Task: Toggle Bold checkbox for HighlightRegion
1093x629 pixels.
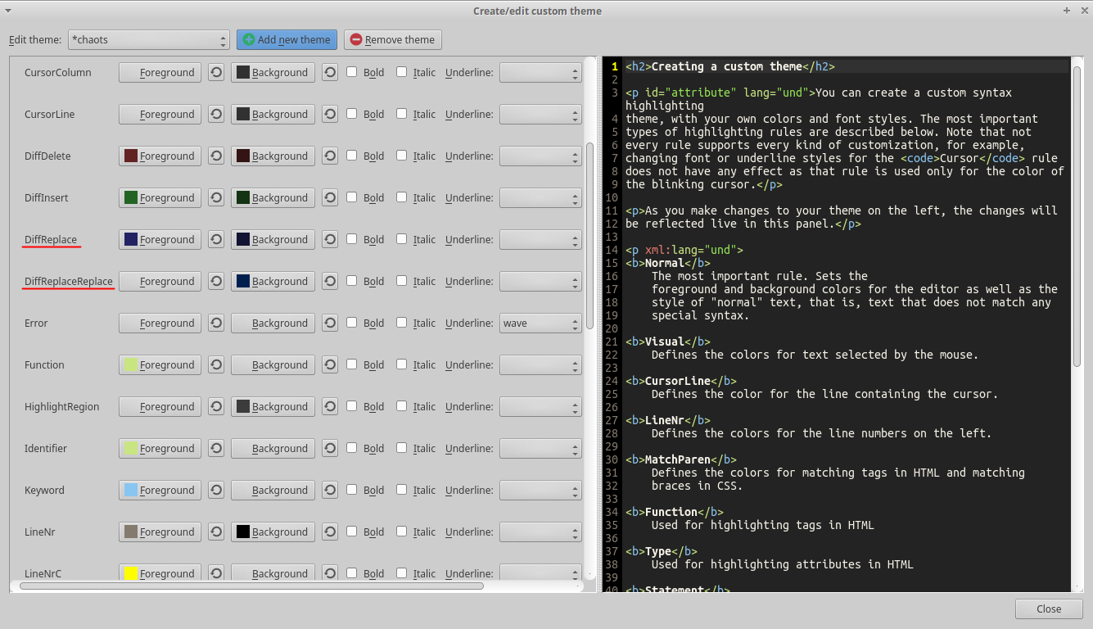Action: (x=352, y=406)
